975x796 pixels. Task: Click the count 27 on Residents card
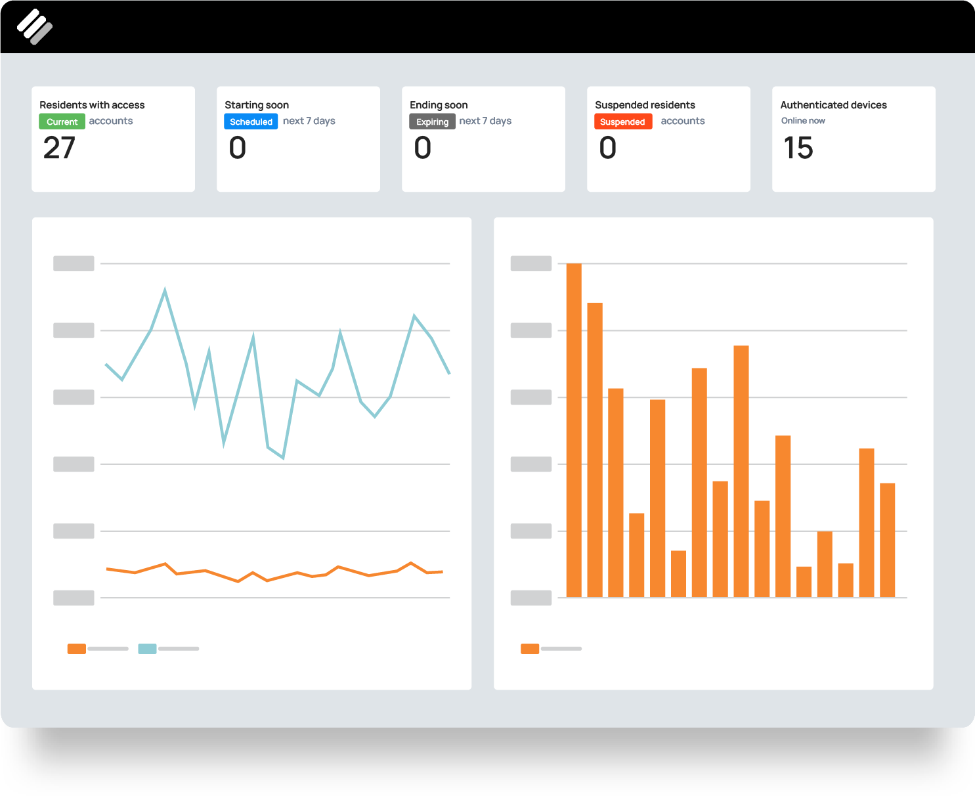(58, 148)
